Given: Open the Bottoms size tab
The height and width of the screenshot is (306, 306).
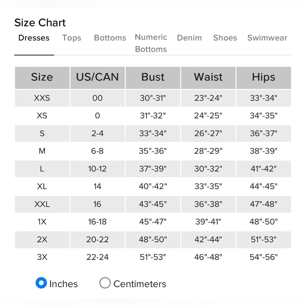Looking at the screenshot, I should coord(110,38).
